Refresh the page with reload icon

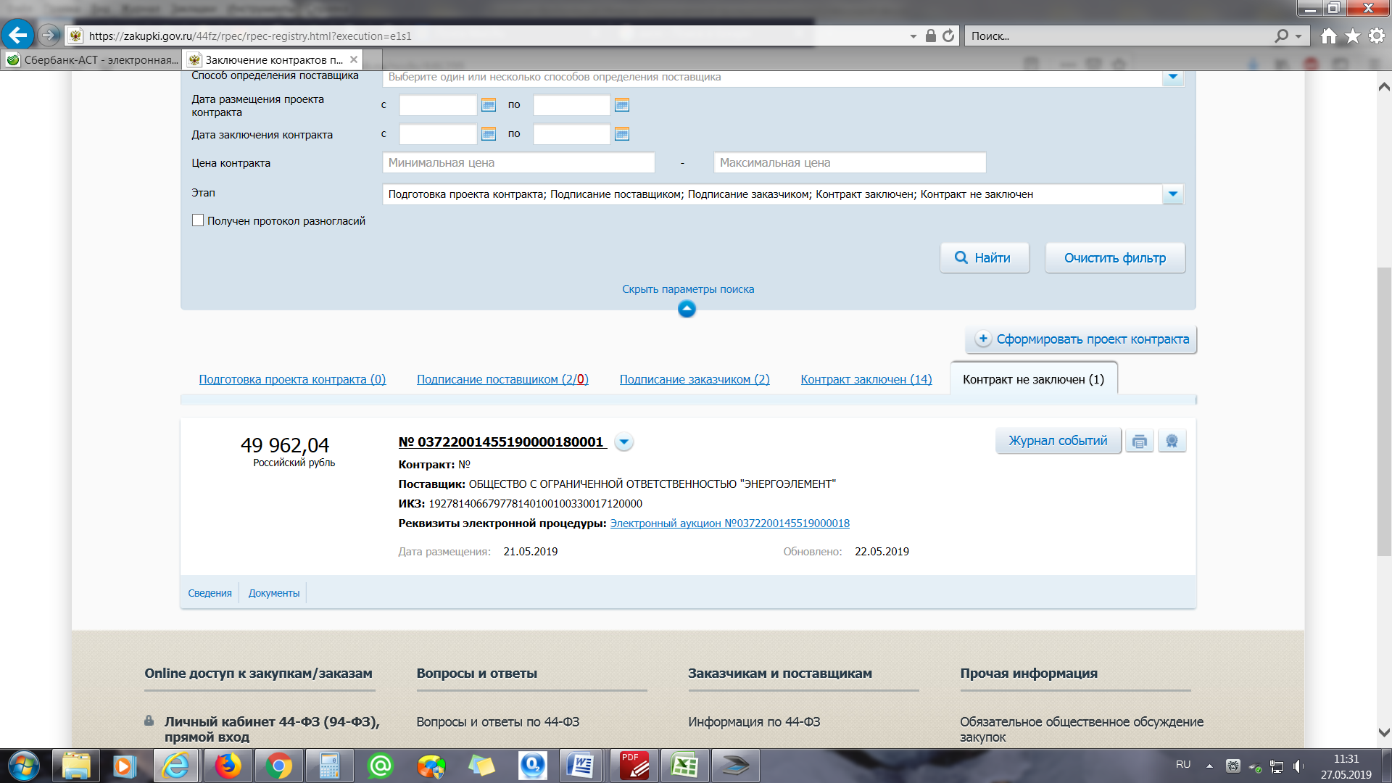pyautogui.click(x=948, y=36)
